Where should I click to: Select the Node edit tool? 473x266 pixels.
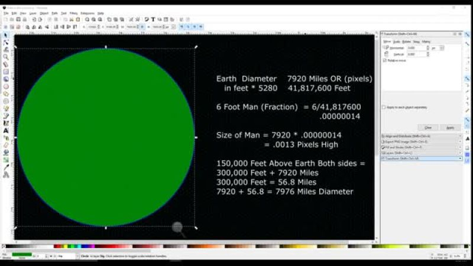coord(6,43)
